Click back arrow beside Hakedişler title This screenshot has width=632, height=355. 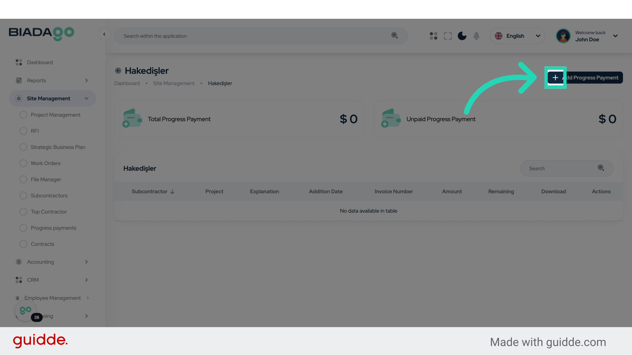[x=118, y=71]
